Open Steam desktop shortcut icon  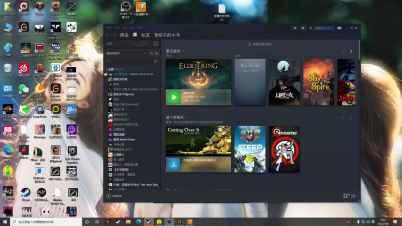tap(26, 194)
